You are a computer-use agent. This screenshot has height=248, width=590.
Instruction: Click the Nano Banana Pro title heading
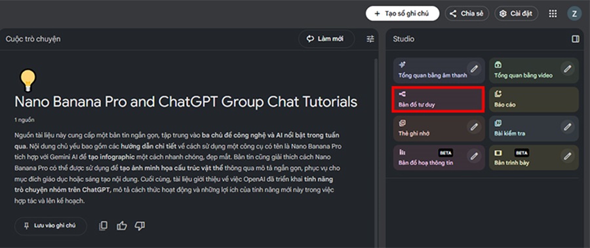coord(186,102)
